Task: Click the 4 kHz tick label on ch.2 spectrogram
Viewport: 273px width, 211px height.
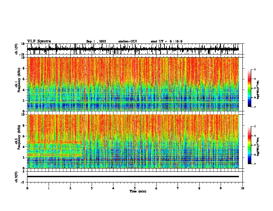Action: [x=24, y=147]
